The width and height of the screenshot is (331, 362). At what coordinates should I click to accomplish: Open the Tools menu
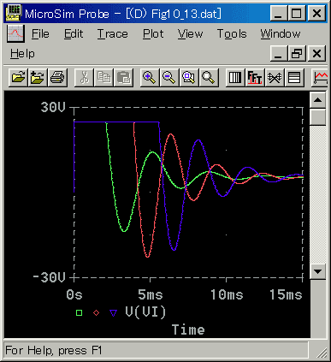[x=232, y=34]
